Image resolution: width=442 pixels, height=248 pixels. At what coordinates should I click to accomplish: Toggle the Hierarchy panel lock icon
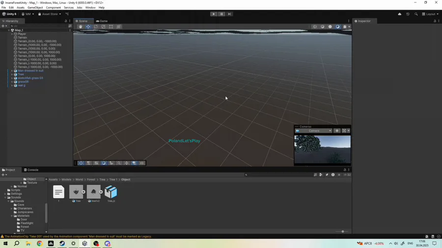coord(66,21)
